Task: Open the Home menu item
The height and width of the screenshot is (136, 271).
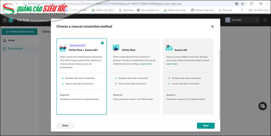Action: 11,40
